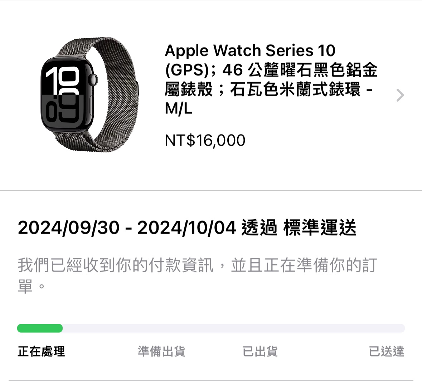Viewport: 422px width, 386px height.
Task: Open the order item detail chevron arrow
Action: (400, 95)
